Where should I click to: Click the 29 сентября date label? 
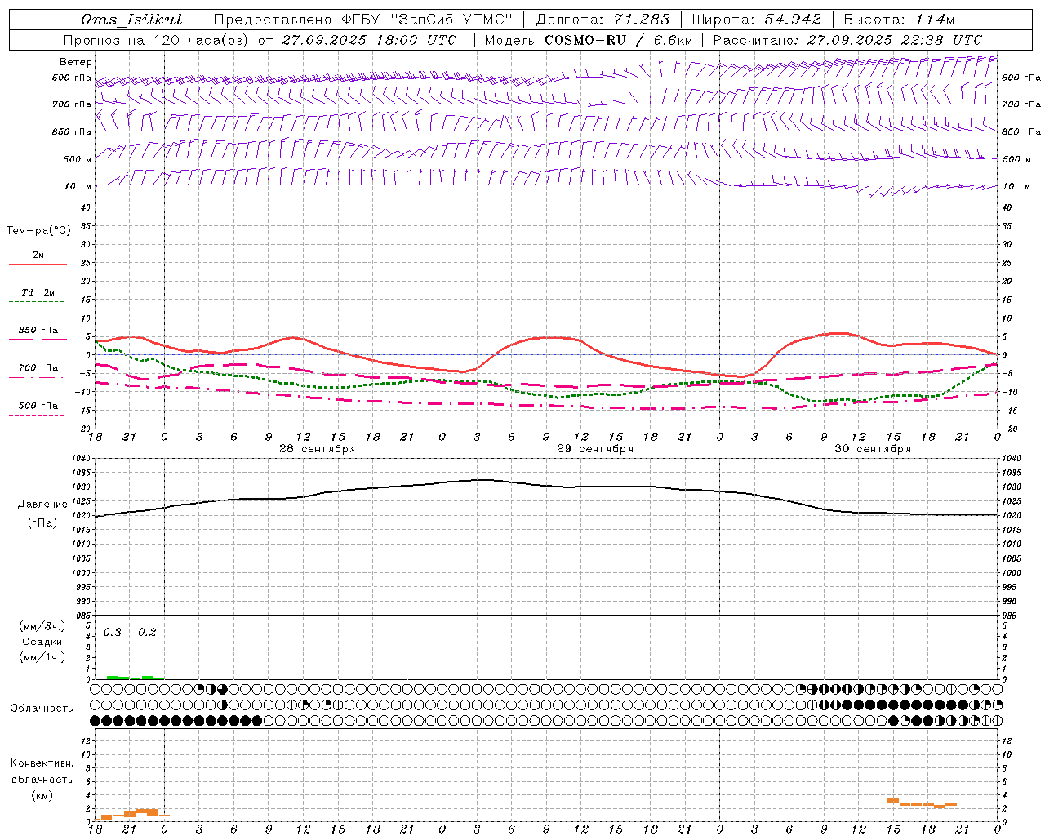[595, 449]
